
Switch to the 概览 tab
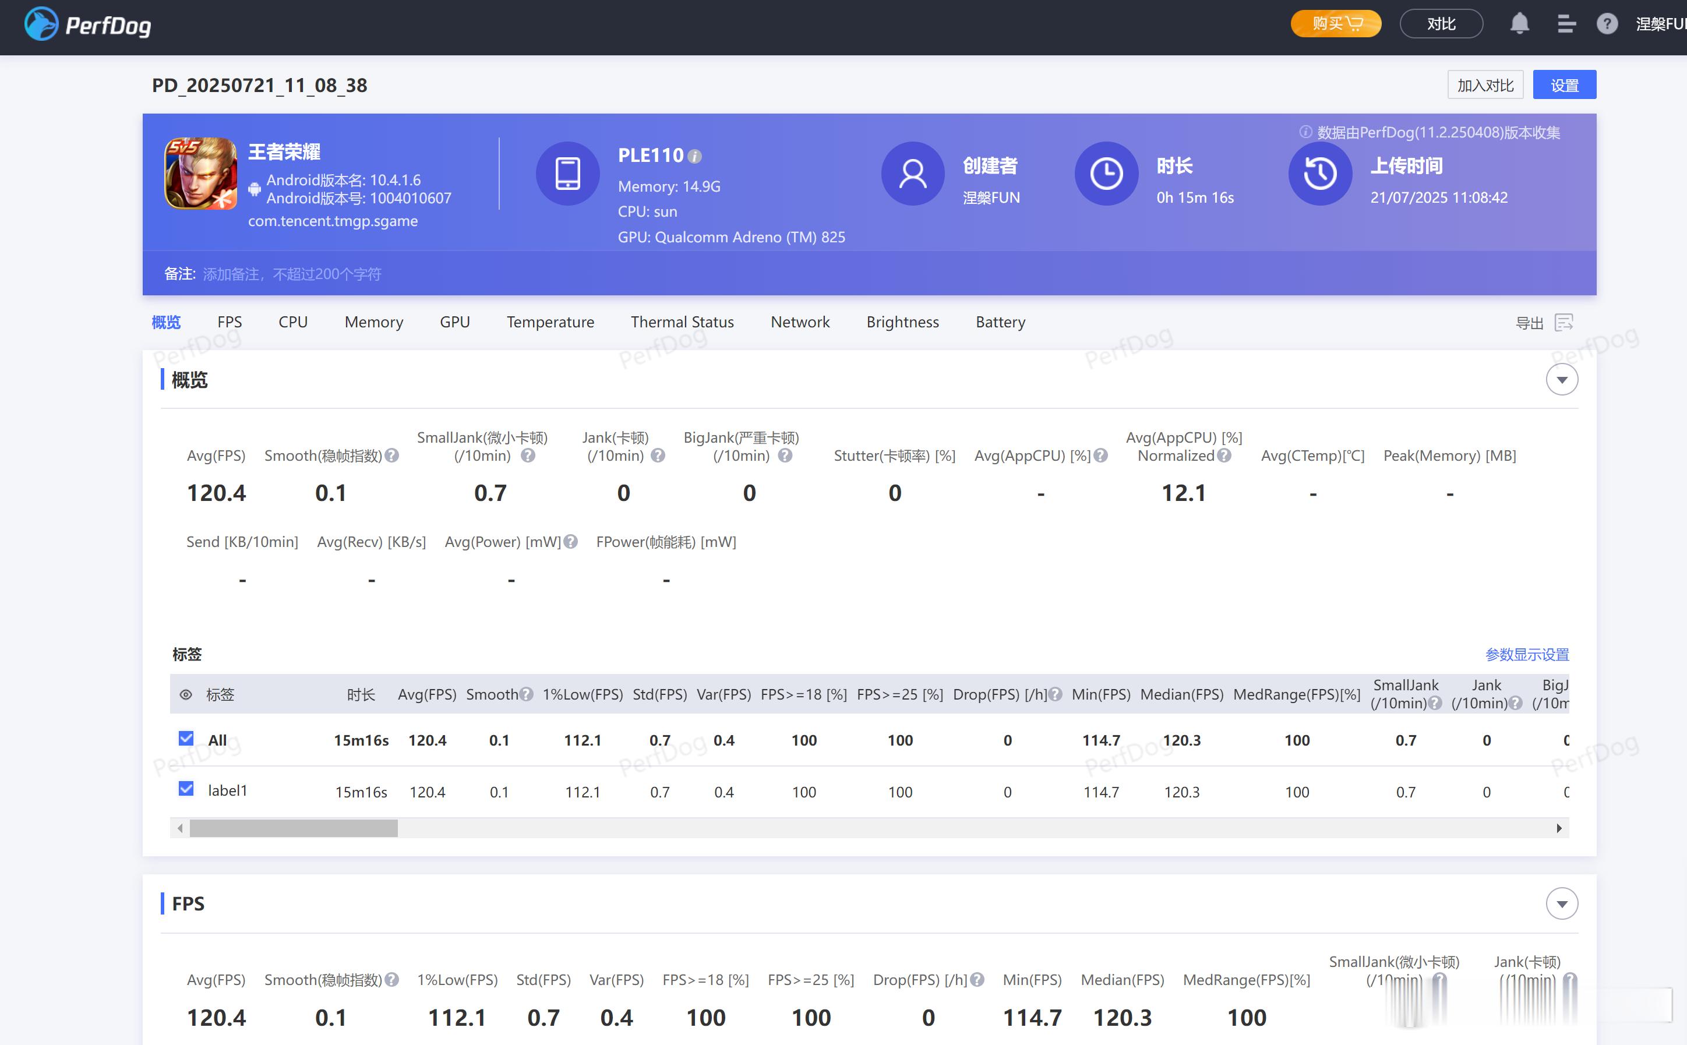(x=166, y=322)
